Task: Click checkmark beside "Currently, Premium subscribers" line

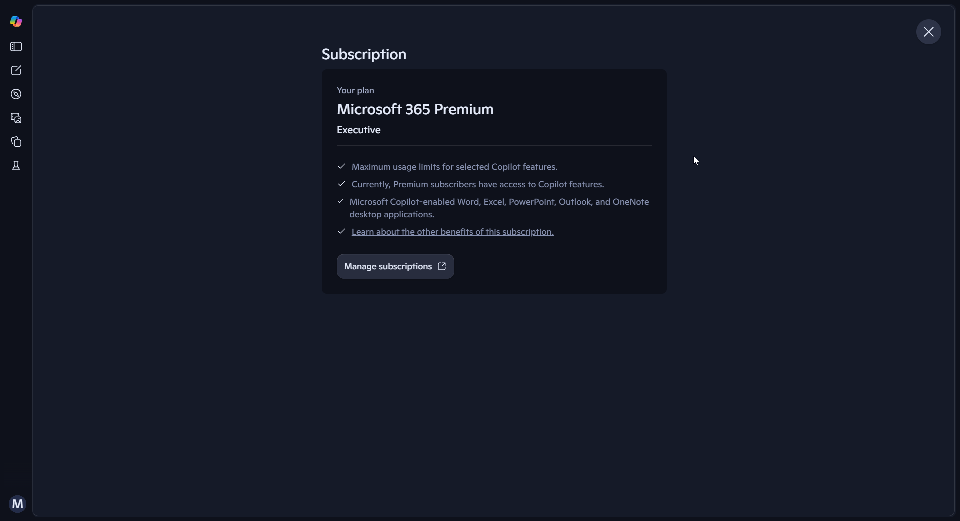Action: point(342,184)
